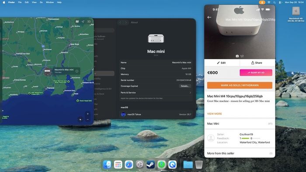This screenshot has width=306, height=172.
Task: Open System Settings from the Dock
Action: tap(140, 165)
